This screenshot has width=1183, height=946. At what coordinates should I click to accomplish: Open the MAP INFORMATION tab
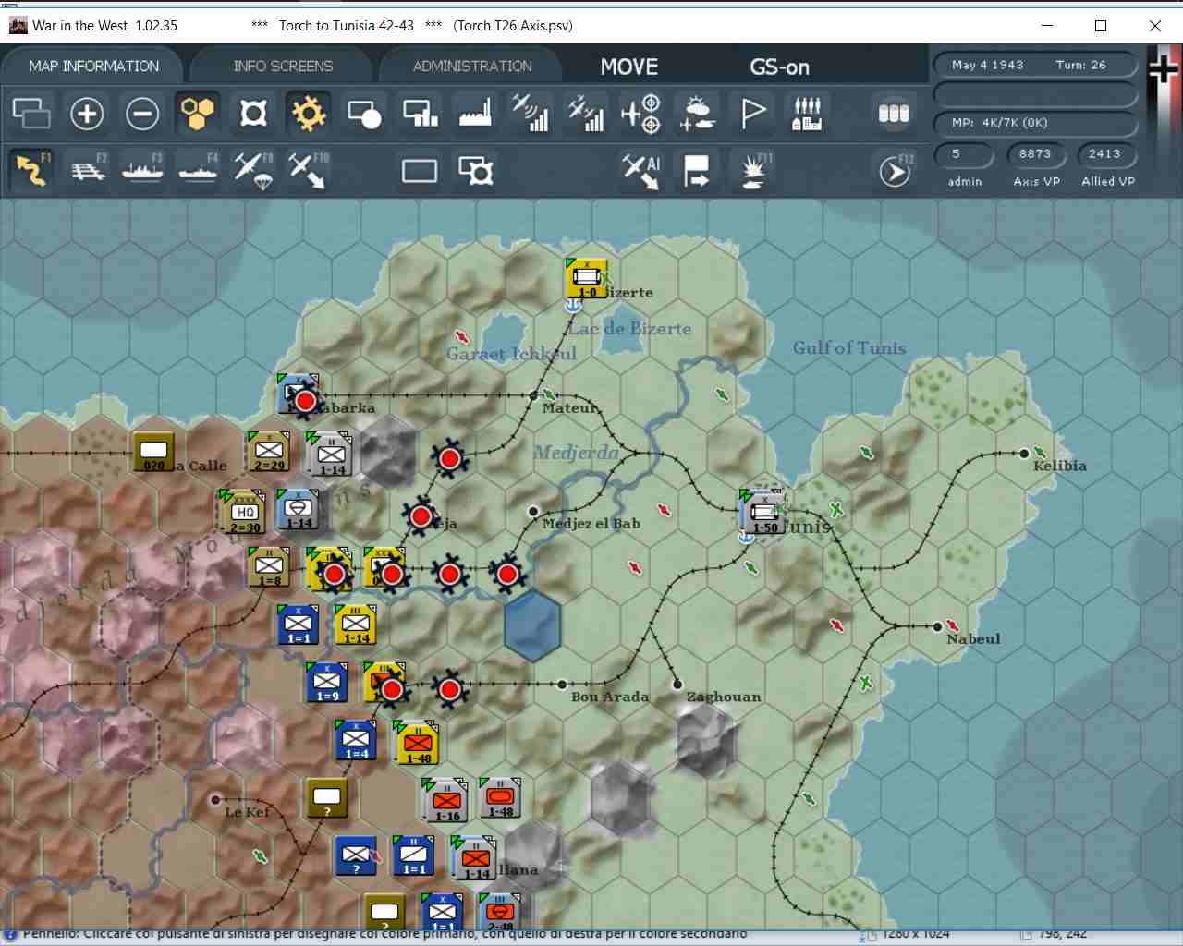coord(94,67)
